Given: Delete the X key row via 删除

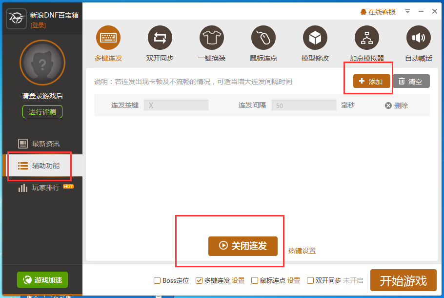Looking at the screenshot, I should [396, 106].
